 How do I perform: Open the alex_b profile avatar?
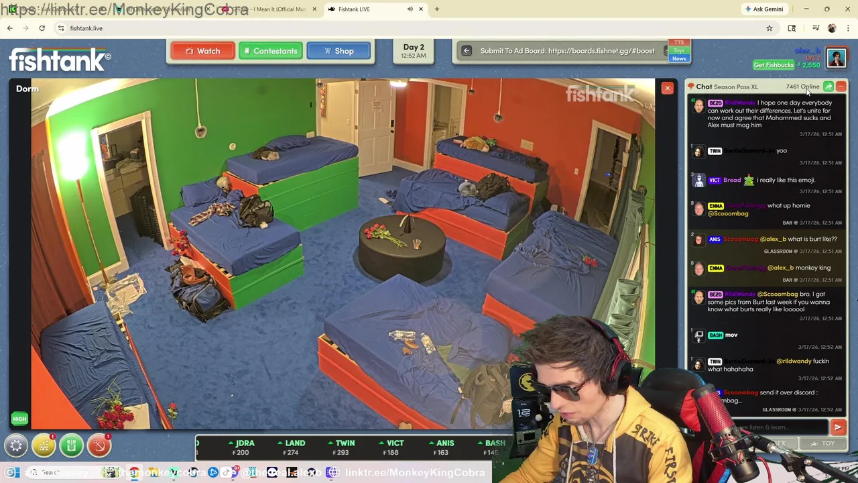point(836,58)
